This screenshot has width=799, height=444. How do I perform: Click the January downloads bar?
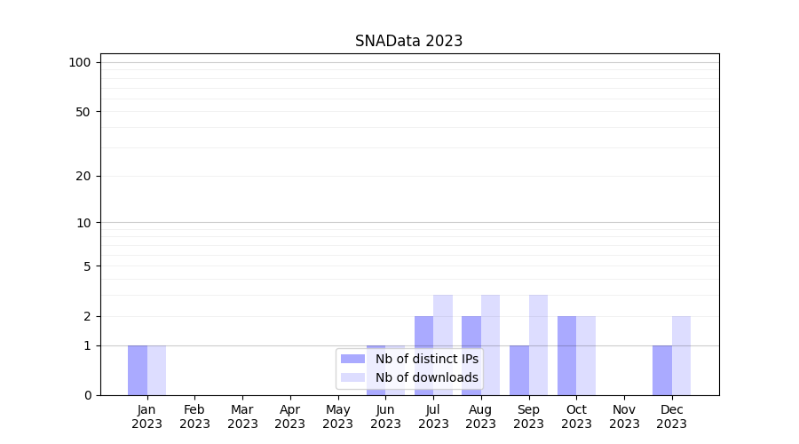click(156, 370)
